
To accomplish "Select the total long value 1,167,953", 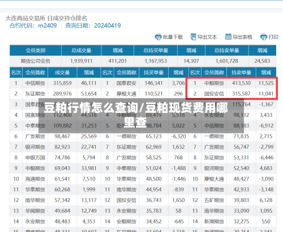I will click(156, 61).
